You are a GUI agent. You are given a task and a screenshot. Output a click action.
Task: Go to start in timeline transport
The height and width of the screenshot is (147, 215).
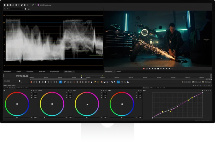[x=48, y=82]
